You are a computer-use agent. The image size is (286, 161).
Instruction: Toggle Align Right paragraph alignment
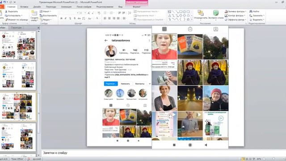click(114, 18)
